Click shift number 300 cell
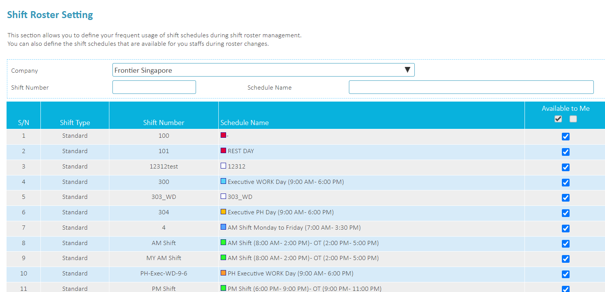Image resolution: width=605 pixels, height=292 pixels. click(x=164, y=182)
